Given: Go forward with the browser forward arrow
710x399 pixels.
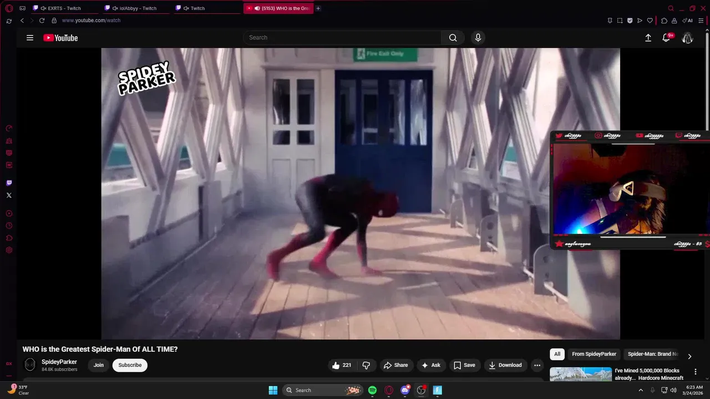Looking at the screenshot, I should coord(32,21).
